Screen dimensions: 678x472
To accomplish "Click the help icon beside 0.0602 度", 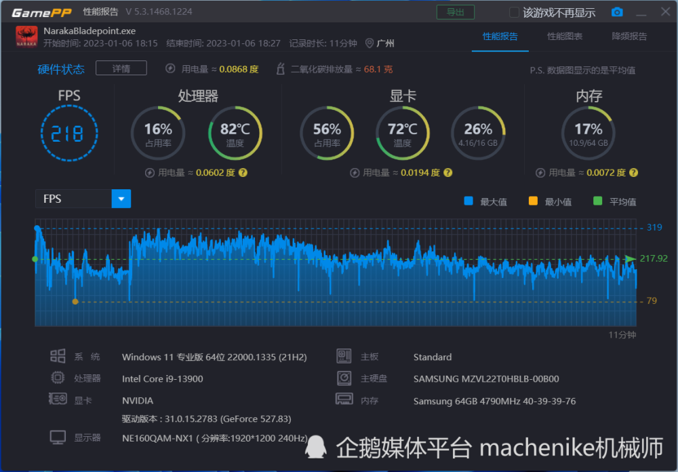I will pos(243,173).
